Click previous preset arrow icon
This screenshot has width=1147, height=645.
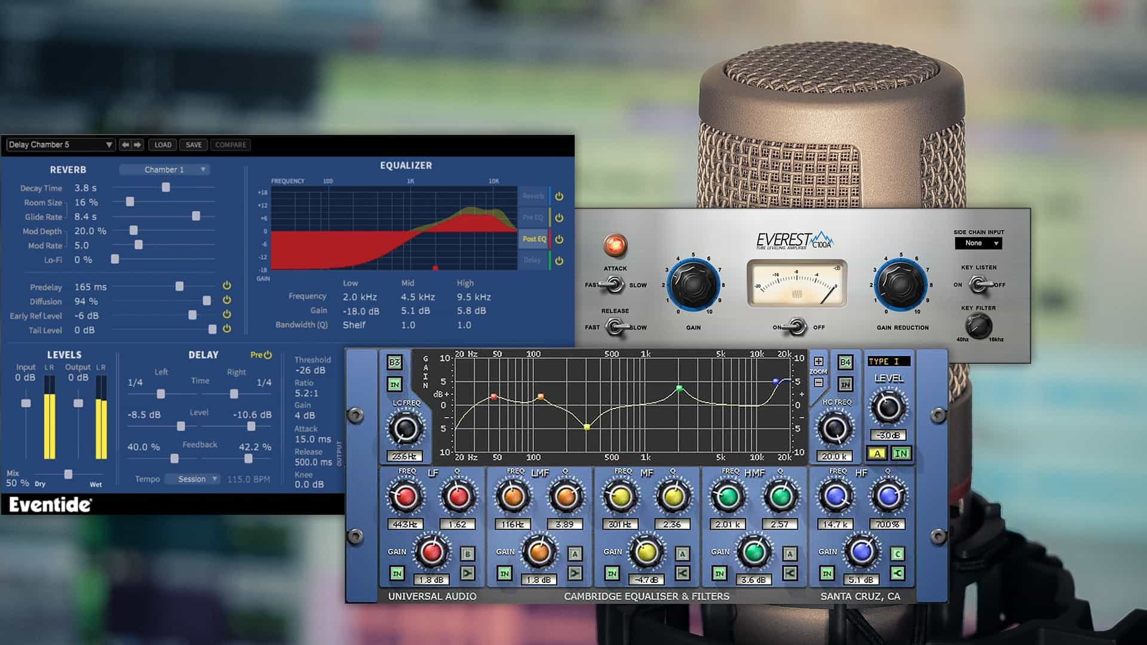click(x=125, y=145)
